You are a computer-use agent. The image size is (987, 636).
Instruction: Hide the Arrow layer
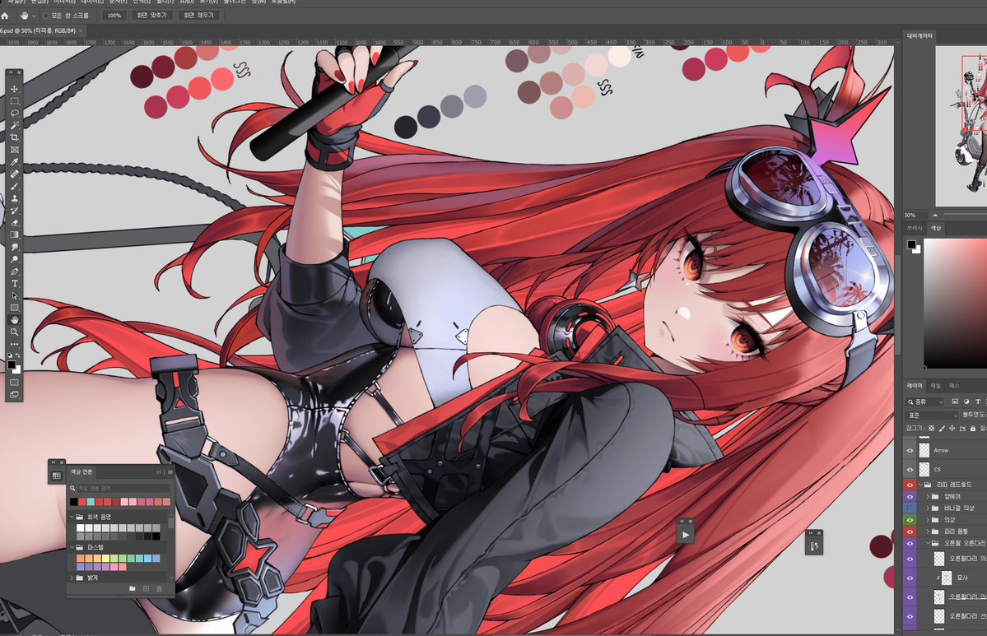(910, 450)
